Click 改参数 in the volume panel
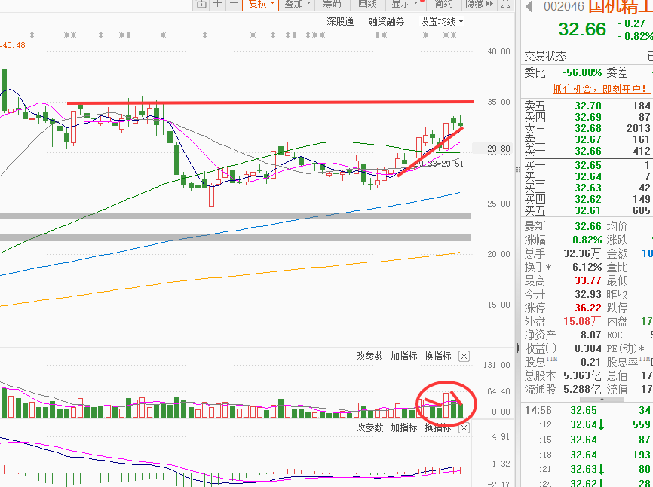 [x=369, y=357]
